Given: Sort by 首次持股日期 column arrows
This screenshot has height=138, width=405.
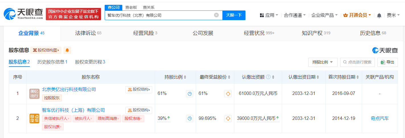Looking at the screenshot, I should [x=358, y=77].
